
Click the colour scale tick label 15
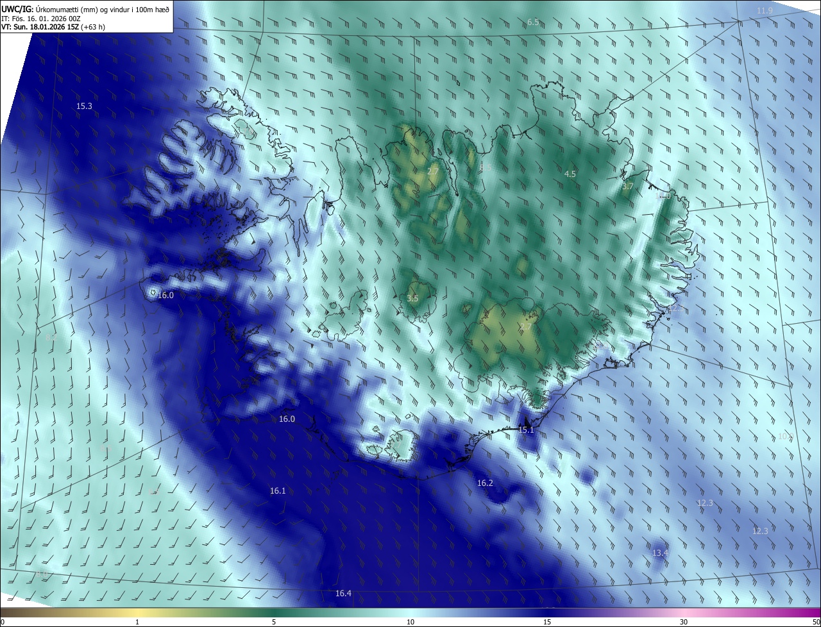(x=547, y=622)
